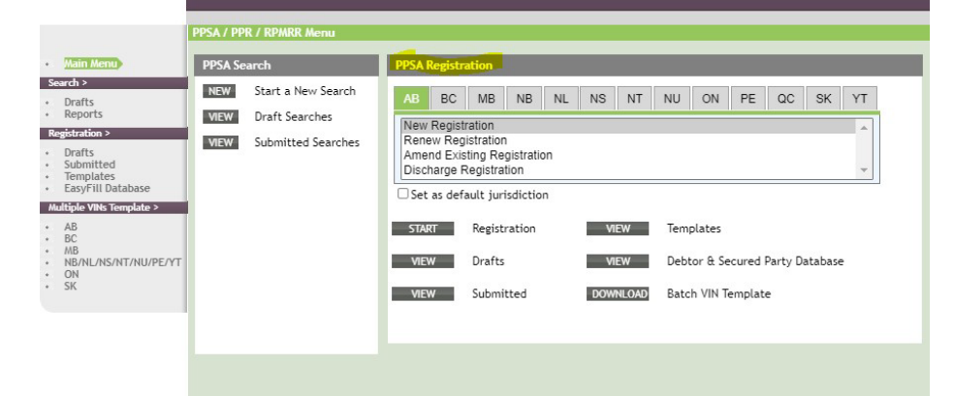Viewport: 954px width, 396px height.
Task: Switch to the AB jurisdiction tab
Action: (x=411, y=99)
